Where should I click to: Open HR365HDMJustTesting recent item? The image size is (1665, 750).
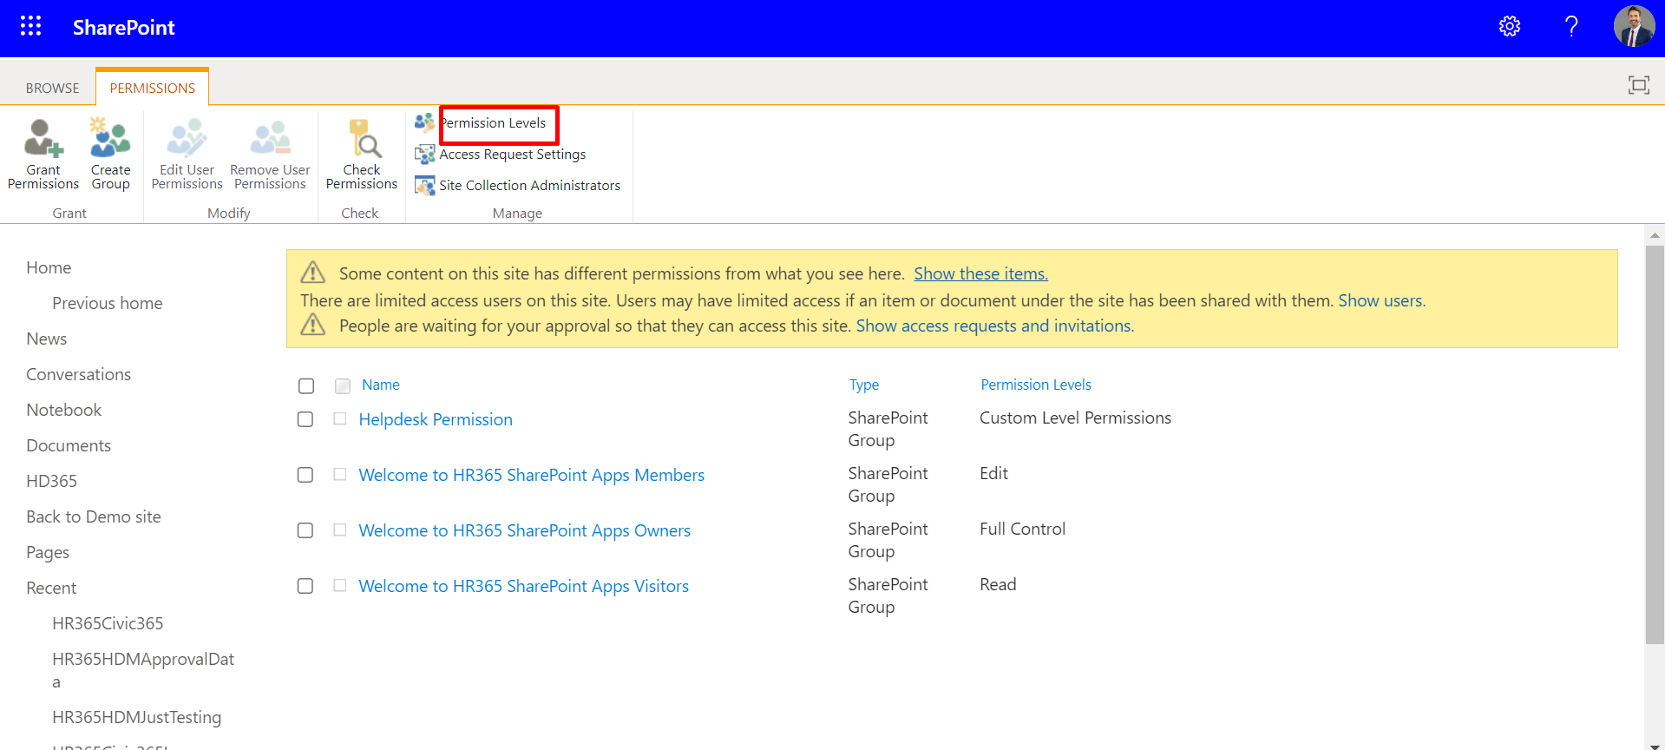pos(137,717)
